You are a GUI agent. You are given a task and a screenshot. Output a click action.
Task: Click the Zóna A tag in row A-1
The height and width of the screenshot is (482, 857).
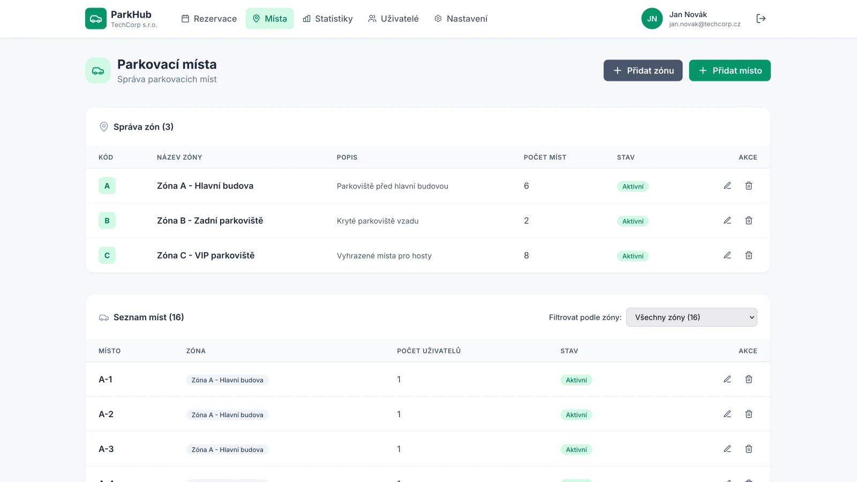pyautogui.click(x=227, y=380)
